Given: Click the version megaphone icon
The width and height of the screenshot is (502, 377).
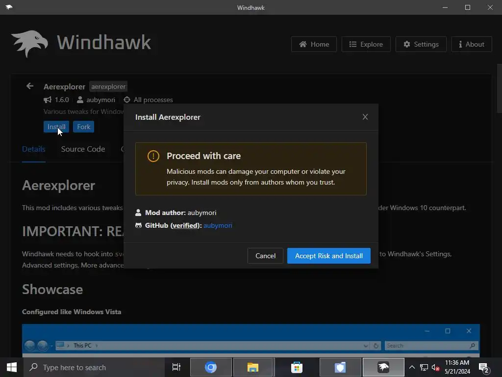Looking at the screenshot, I should coord(48,100).
